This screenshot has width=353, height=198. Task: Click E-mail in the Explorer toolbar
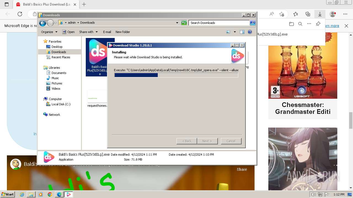coord(107,32)
